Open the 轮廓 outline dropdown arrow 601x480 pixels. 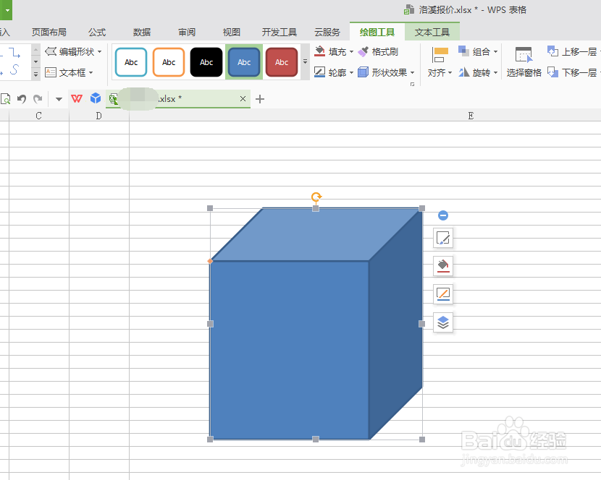[351, 72]
